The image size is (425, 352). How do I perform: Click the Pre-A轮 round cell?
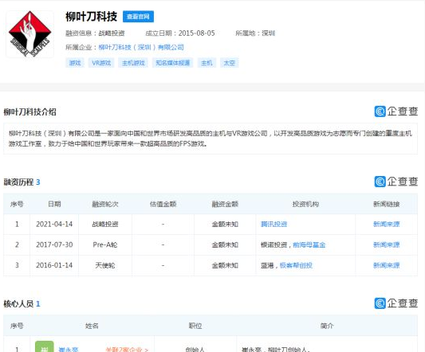click(x=105, y=245)
